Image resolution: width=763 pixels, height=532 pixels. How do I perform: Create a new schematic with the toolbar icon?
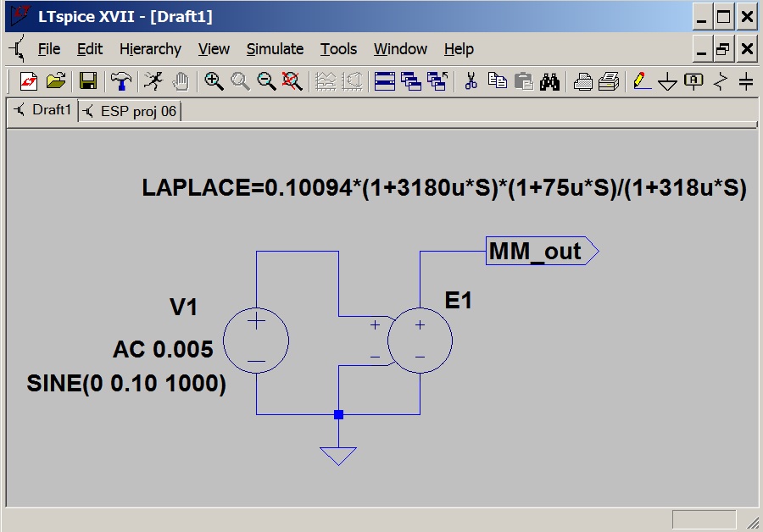[x=29, y=81]
